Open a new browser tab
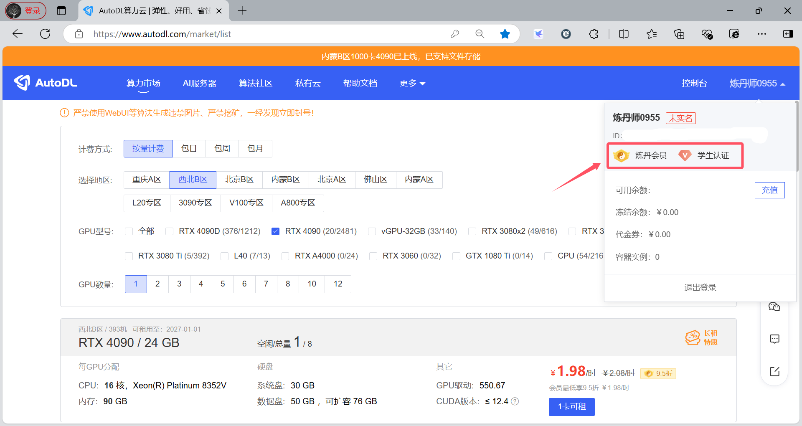The image size is (802, 426). pyautogui.click(x=242, y=10)
